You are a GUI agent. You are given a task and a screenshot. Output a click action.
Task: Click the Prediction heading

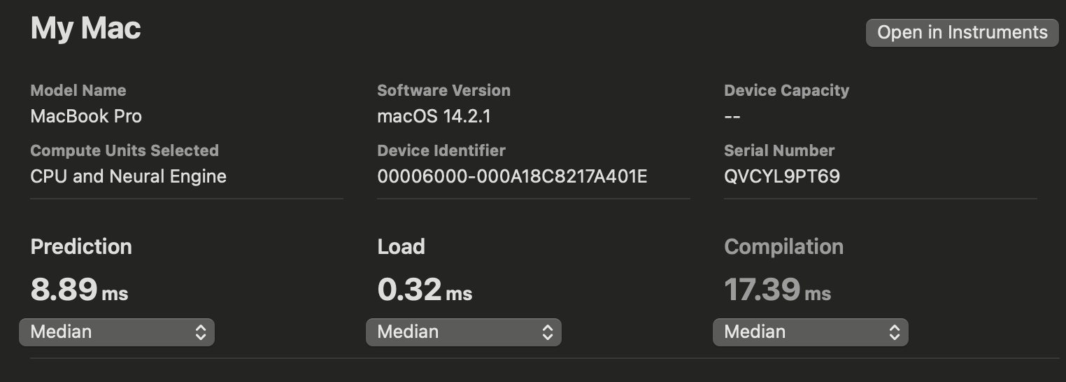click(81, 246)
